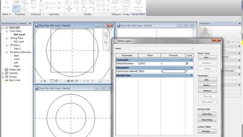Select the Modify tool in the ribbon
Screen dimensions: 243x137
pyautogui.click(x=6, y=5)
